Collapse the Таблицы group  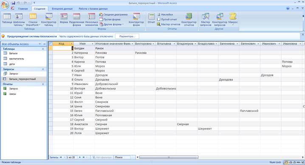coord(43,49)
